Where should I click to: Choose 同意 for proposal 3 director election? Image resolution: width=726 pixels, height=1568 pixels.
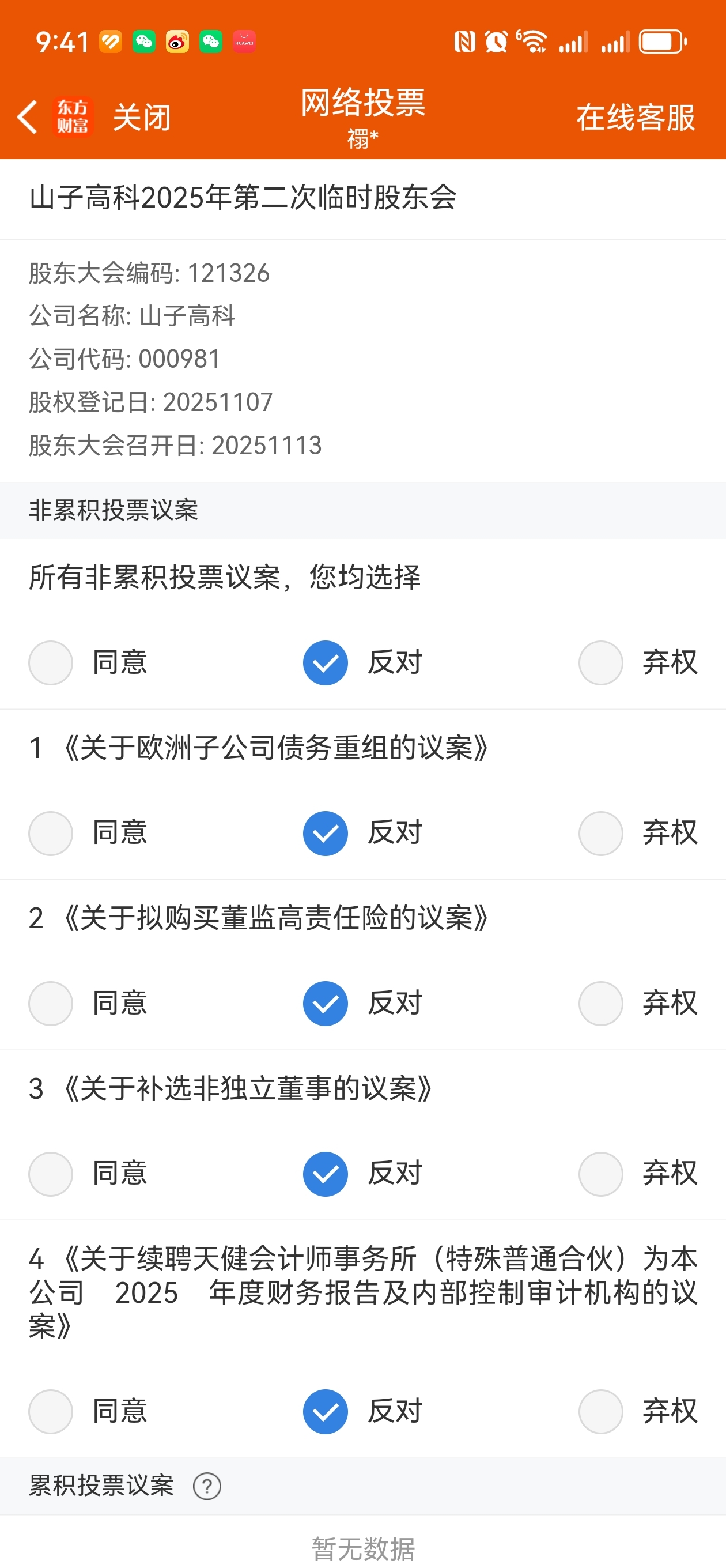pyautogui.click(x=51, y=1174)
